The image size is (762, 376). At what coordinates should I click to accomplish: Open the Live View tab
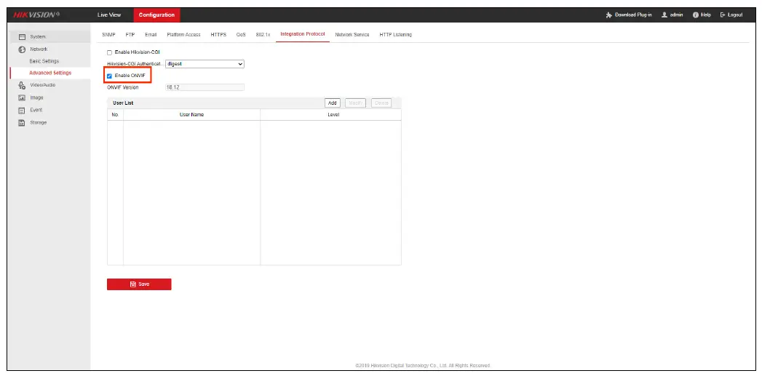(x=109, y=15)
